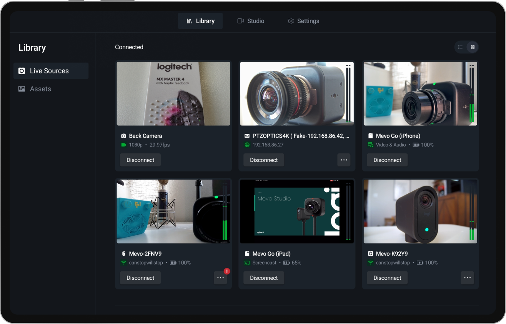Click the Wi-Fi icon under Mevo-K92Y9
Screen dimensions: 506x324
click(x=370, y=263)
